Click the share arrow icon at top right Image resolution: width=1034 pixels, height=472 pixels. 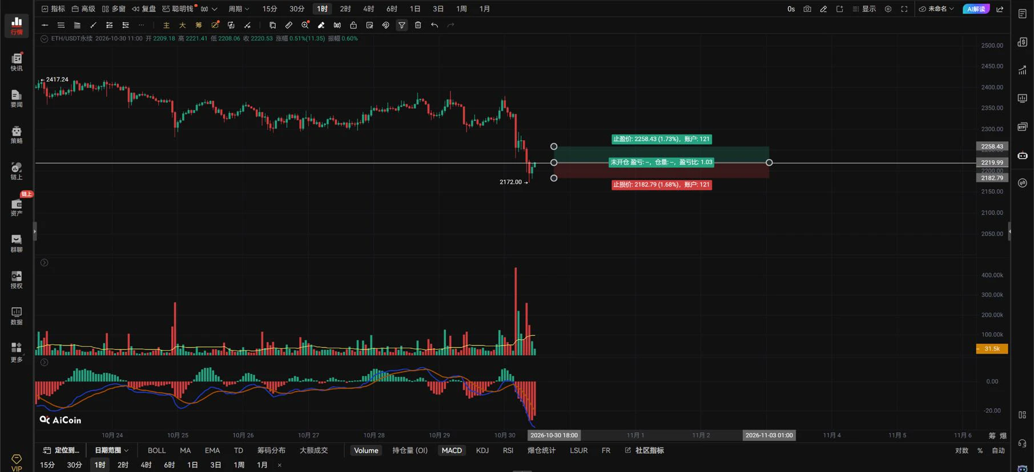click(1000, 9)
